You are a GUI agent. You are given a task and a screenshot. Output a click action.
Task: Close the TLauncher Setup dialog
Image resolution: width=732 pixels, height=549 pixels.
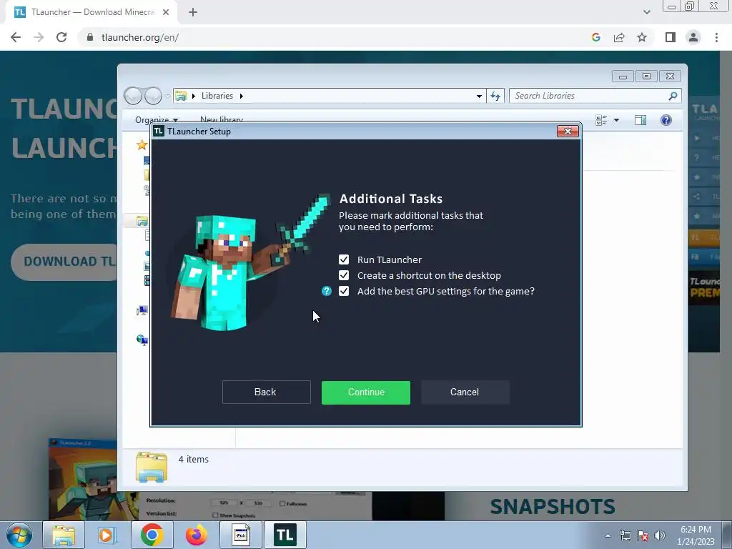pos(568,132)
